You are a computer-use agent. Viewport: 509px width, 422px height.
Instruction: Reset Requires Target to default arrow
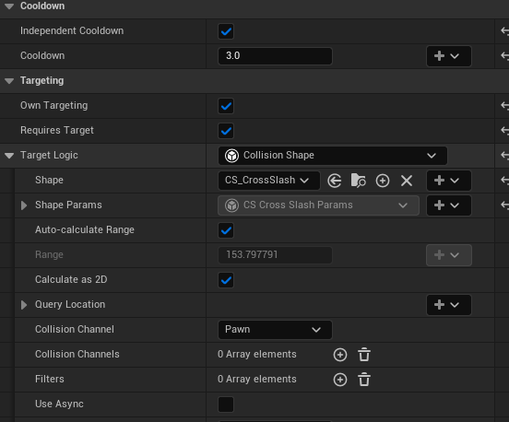[504, 131]
